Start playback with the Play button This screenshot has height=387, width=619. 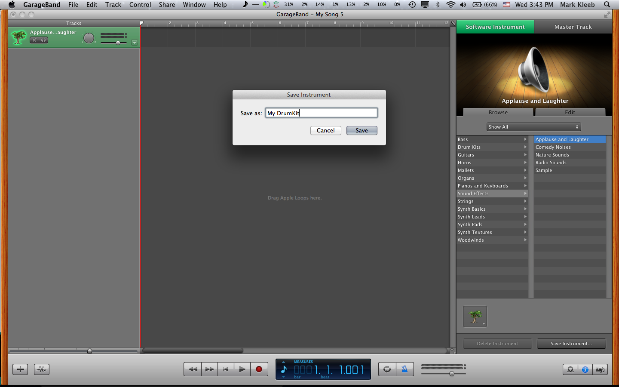point(242,369)
